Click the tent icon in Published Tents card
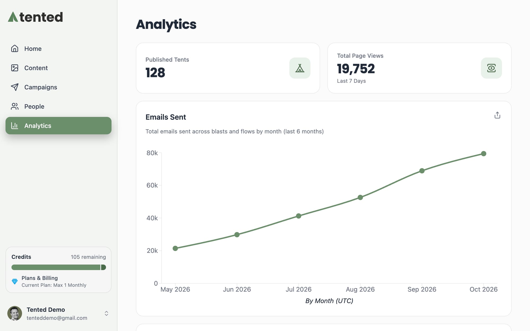The image size is (530, 331). (300, 68)
